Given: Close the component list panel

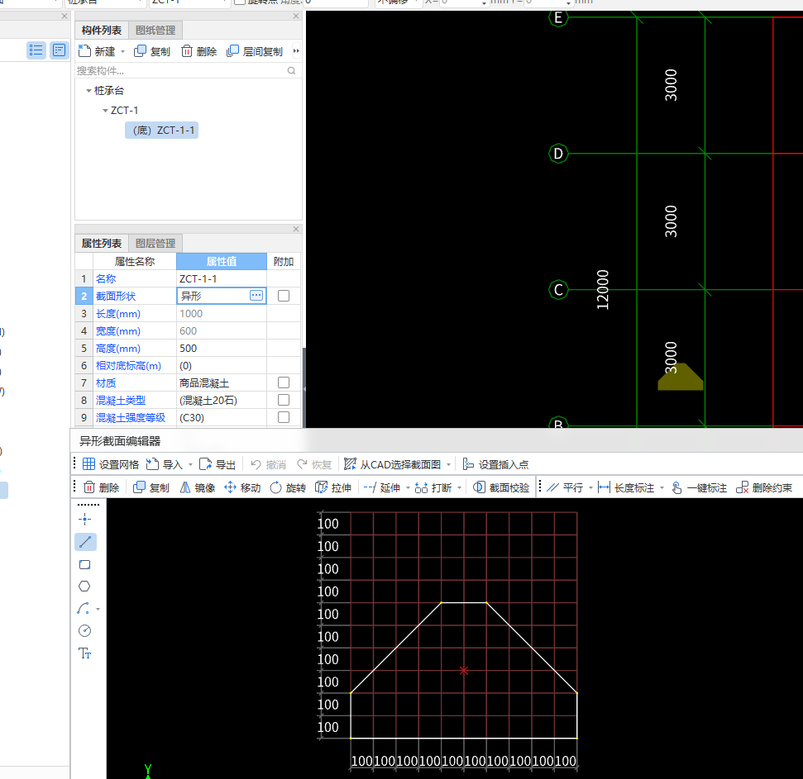Looking at the screenshot, I should pos(295,16).
